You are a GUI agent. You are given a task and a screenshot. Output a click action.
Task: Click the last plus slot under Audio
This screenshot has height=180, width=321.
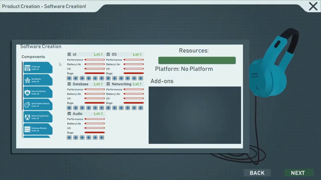click(102, 137)
